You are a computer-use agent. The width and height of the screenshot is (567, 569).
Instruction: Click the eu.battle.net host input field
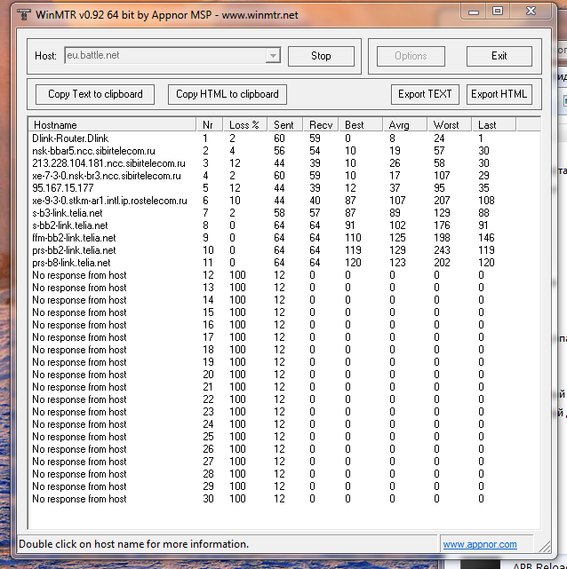click(x=164, y=56)
